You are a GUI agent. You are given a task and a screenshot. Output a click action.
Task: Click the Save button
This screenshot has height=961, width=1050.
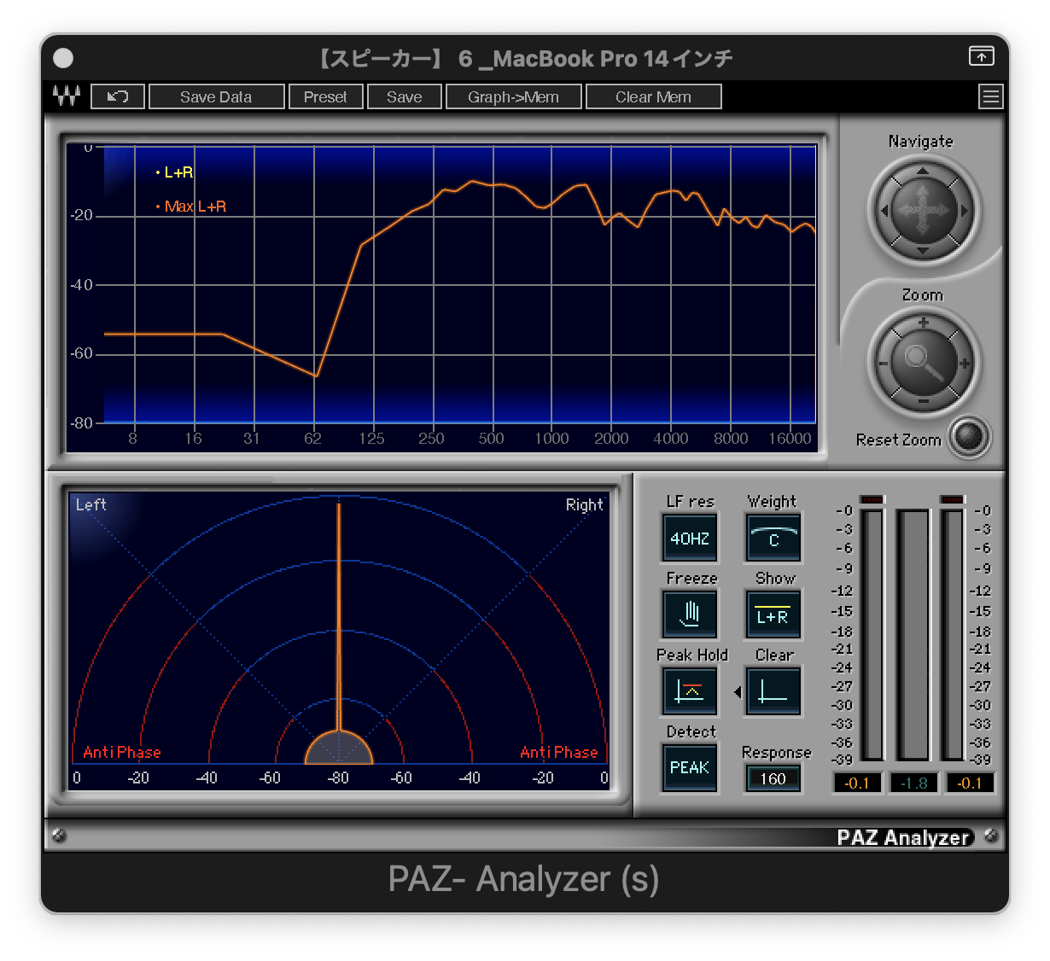click(405, 96)
